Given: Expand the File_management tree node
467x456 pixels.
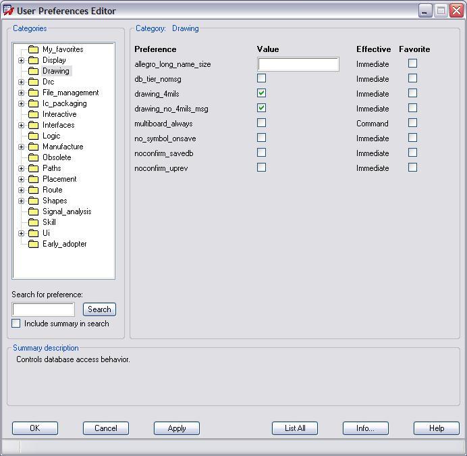Looking at the screenshot, I should click(21, 93).
